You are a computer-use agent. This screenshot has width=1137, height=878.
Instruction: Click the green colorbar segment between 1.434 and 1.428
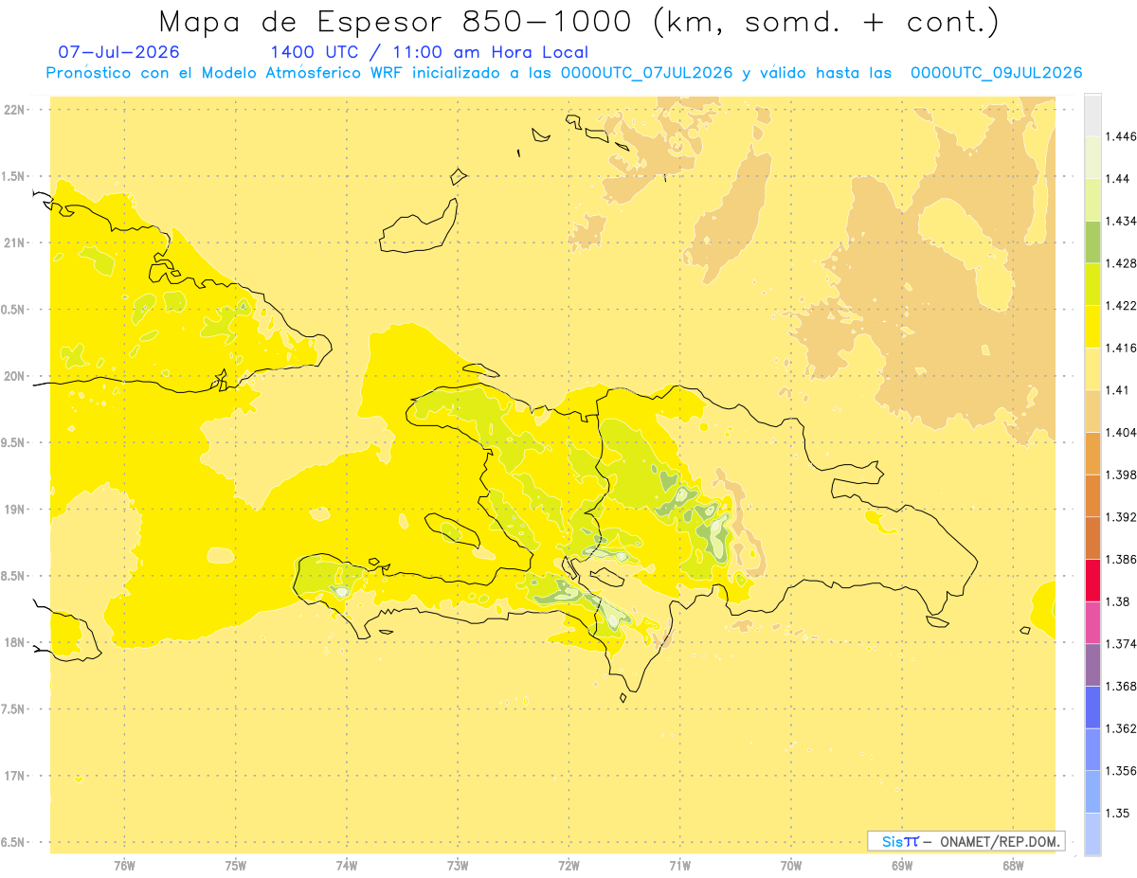1092,242
